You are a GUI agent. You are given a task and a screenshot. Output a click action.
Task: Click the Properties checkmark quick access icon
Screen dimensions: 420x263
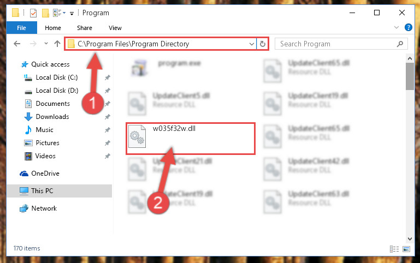pos(33,13)
